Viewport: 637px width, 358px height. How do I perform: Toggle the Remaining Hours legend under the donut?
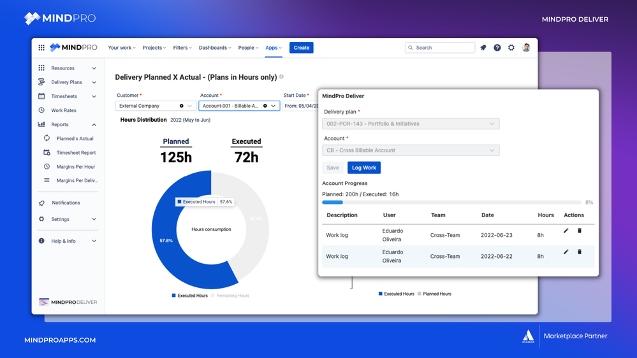click(230, 296)
